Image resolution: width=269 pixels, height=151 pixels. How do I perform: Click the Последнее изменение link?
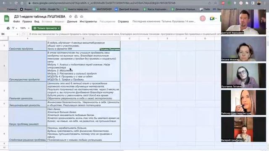[164, 21]
